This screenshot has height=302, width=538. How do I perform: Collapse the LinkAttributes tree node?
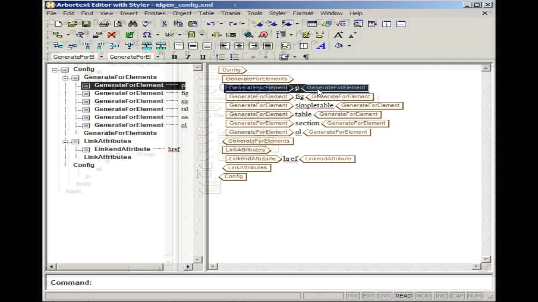coord(65,142)
